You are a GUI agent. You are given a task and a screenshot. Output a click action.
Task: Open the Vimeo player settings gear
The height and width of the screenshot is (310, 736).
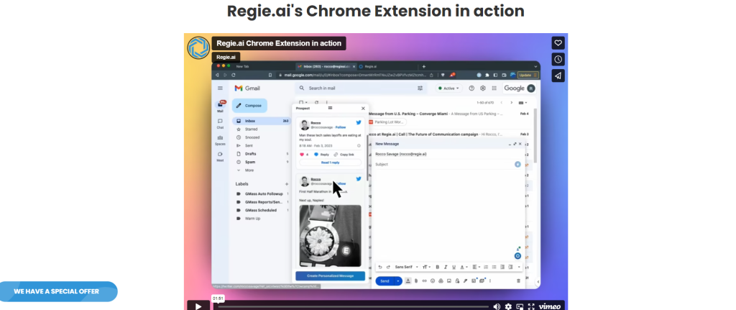click(508, 306)
